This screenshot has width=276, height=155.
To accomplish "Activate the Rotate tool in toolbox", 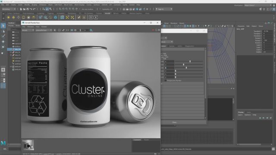I will [x=3, y=47].
